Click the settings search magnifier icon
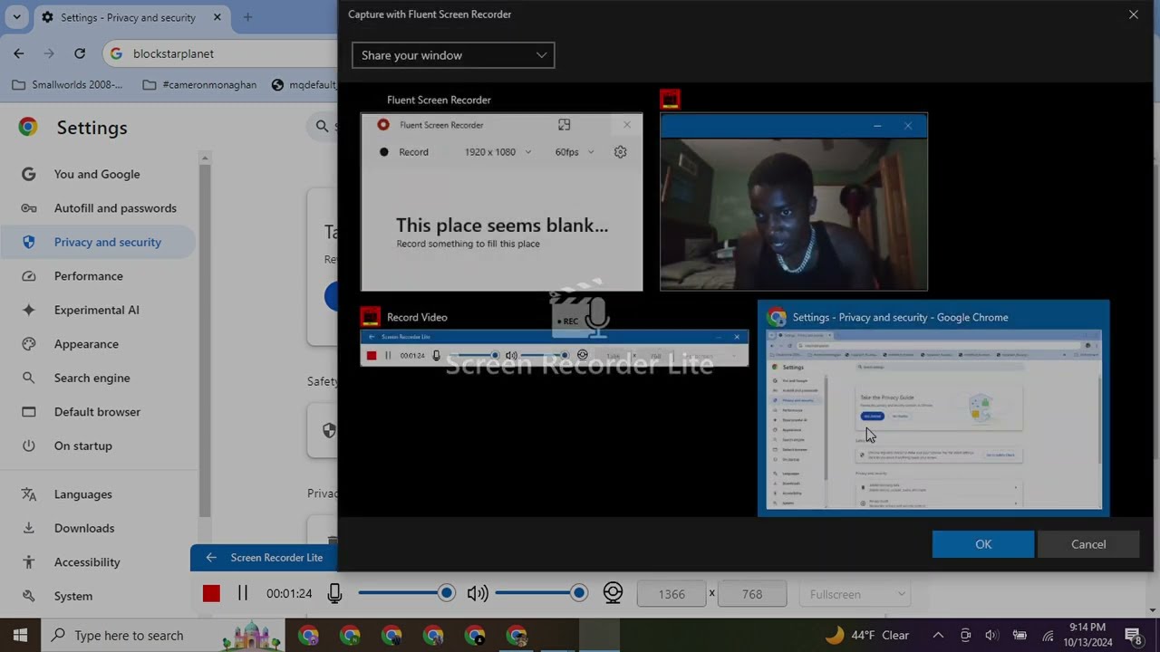Image resolution: width=1160 pixels, height=652 pixels. click(x=323, y=127)
